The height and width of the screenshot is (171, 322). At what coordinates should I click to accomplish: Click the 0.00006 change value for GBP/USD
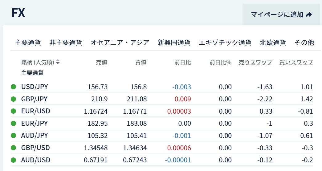click(x=179, y=148)
